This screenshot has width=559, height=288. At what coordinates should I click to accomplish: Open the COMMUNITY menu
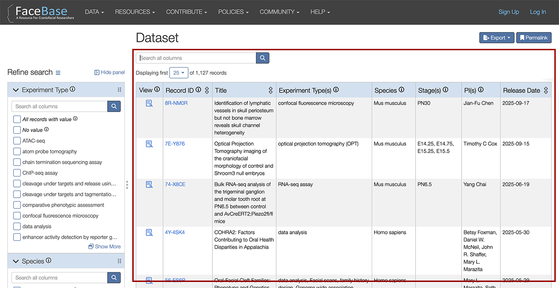(279, 12)
